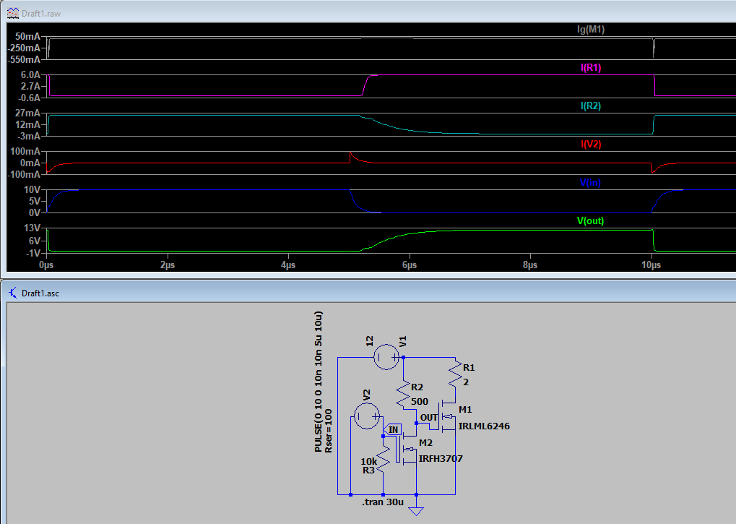Click voltage source V1 symbol
The image size is (736, 524).
[x=386, y=357]
